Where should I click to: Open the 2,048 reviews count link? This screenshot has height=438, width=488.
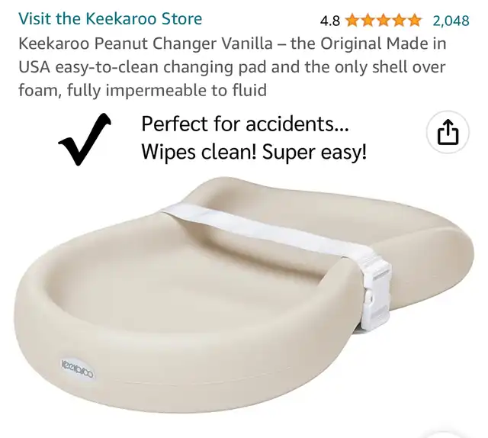click(x=451, y=21)
